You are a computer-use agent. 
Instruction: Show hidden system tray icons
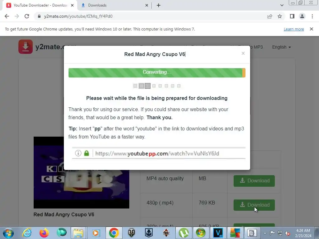tap(265, 233)
